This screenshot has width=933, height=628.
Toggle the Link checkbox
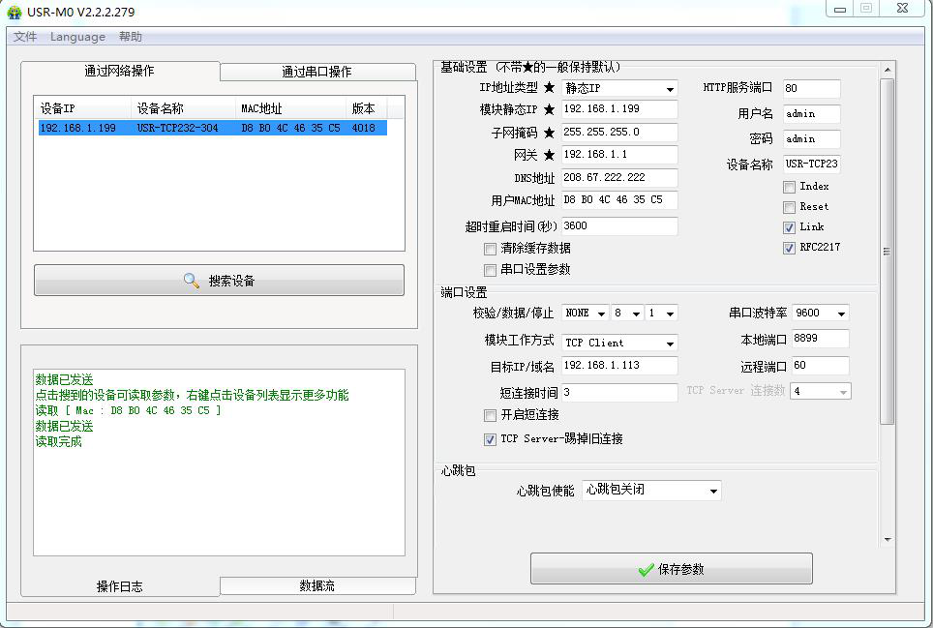click(790, 227)
